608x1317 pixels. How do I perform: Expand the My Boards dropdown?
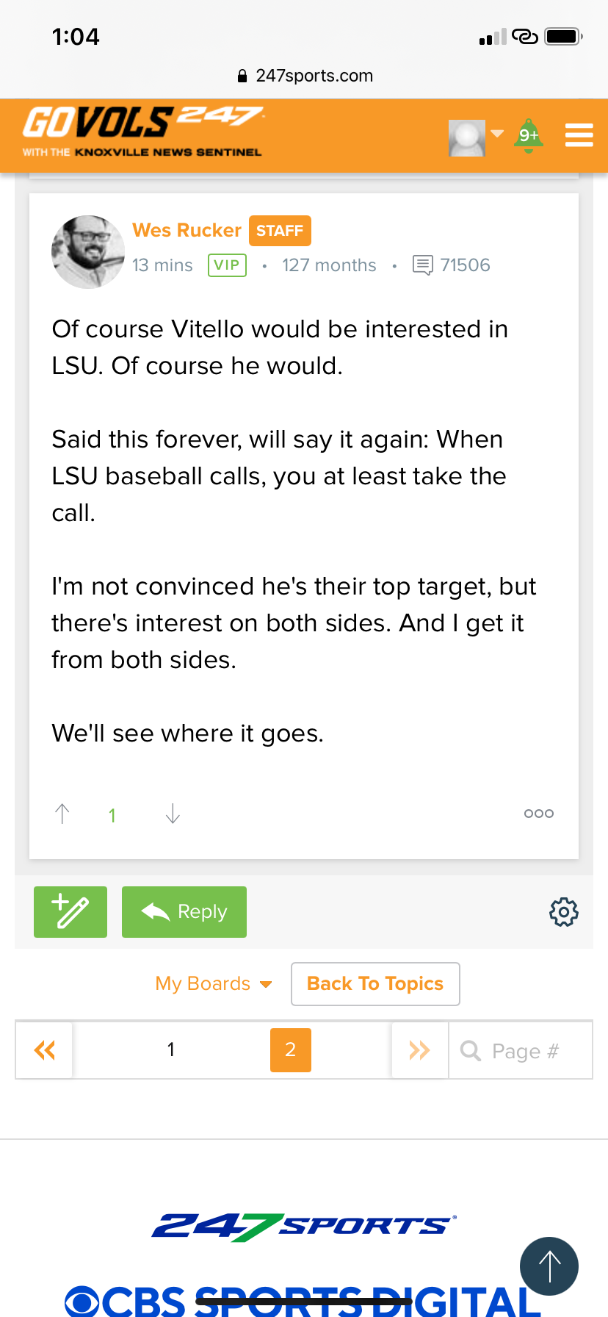click(214, 983)
